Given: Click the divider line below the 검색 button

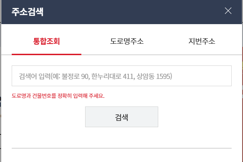Looking at the screenshot, I should (122, 148).
